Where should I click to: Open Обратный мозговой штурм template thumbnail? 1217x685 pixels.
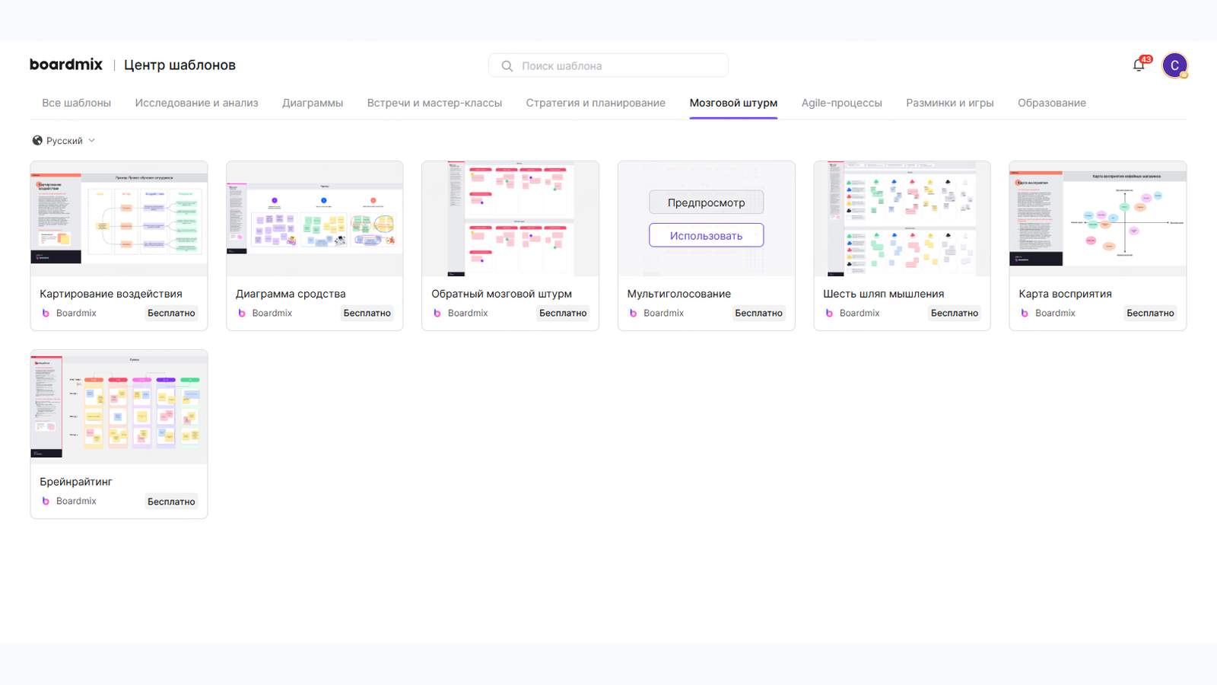(510, 218)
